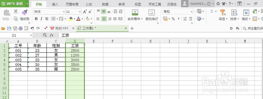Image resolution: width=263 pixels, height=99 pixels.
Task: Open print preview icon
Action: (x=26, y=28)
